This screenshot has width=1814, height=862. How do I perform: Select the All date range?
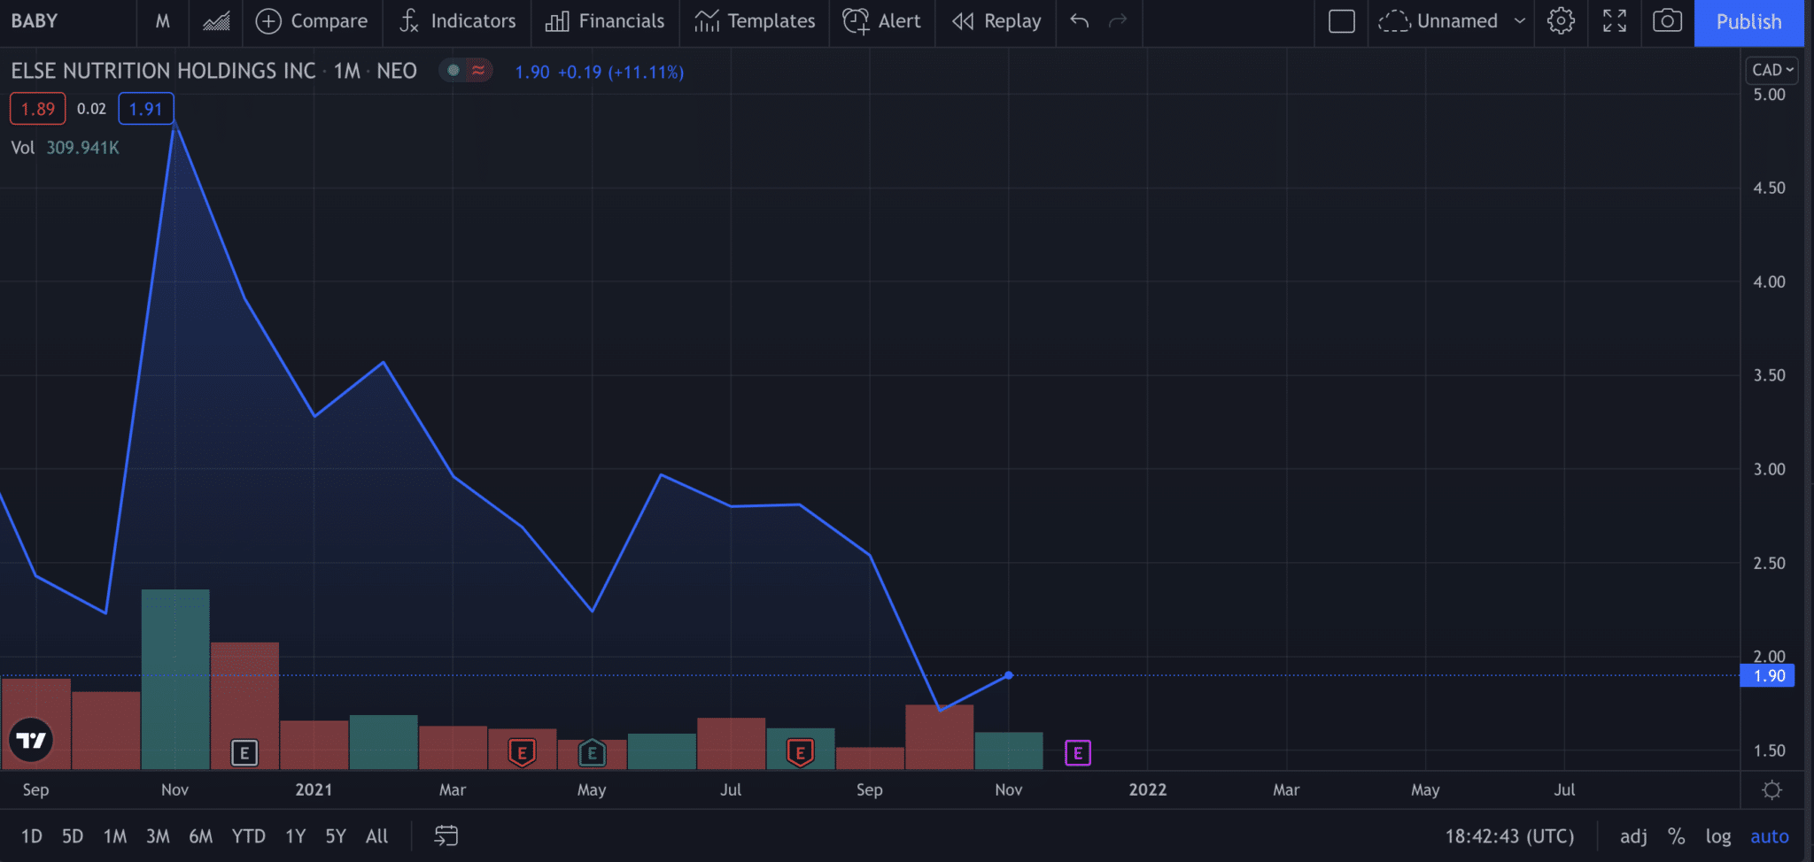click(x=377, y=836)
